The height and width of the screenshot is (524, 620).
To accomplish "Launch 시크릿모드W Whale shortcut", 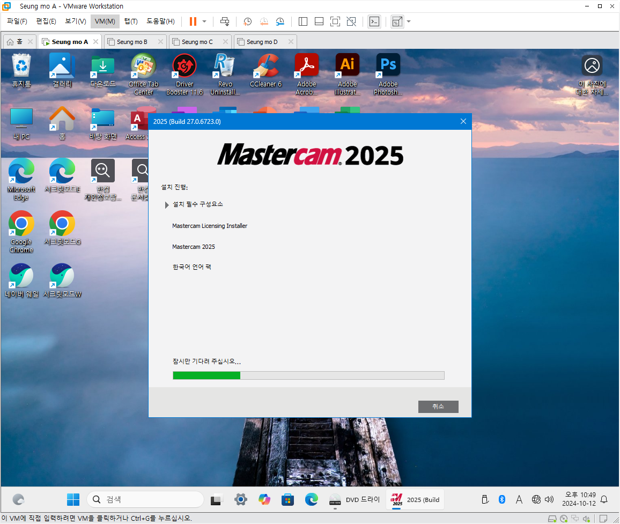I will pos(62,281).
